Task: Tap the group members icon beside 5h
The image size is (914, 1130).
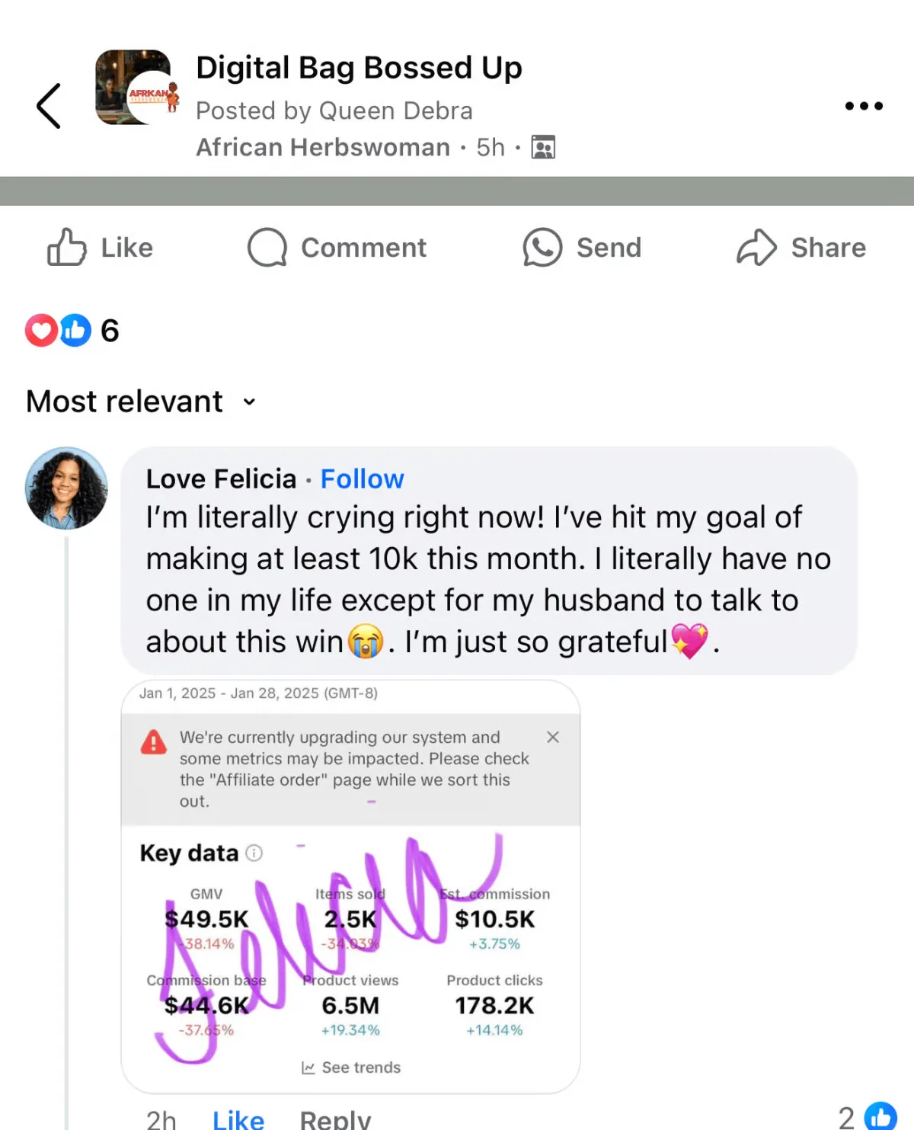Action: pyautogui.click(x=543, y=147)
